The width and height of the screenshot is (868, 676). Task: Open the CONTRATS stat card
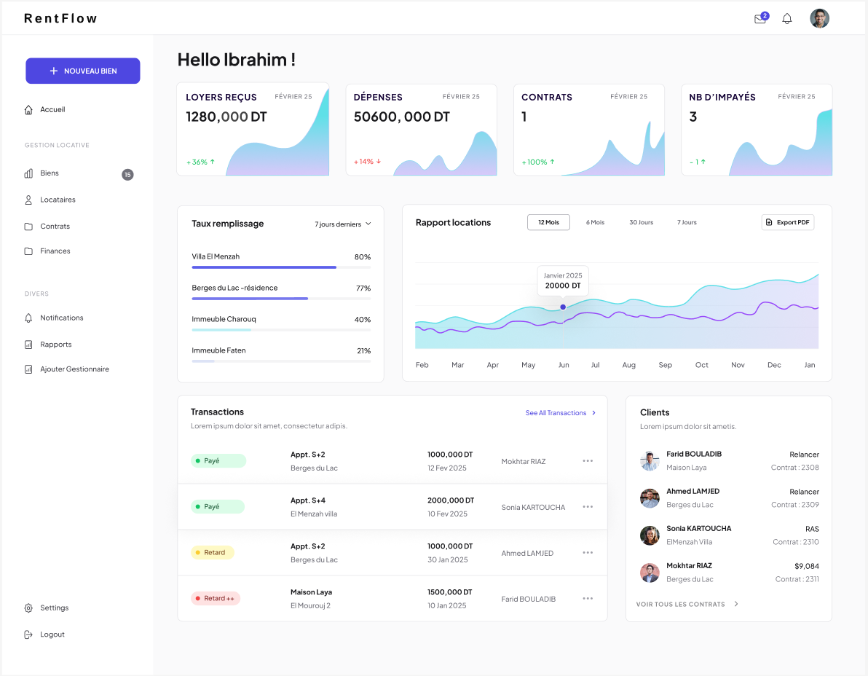click(x=589, y=130)
